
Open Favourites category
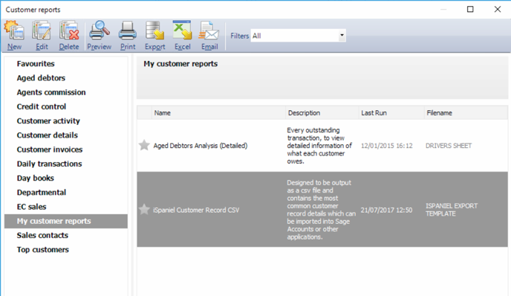[x=36, y=64]
